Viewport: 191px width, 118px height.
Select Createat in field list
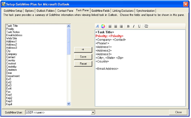pos(11,64)
